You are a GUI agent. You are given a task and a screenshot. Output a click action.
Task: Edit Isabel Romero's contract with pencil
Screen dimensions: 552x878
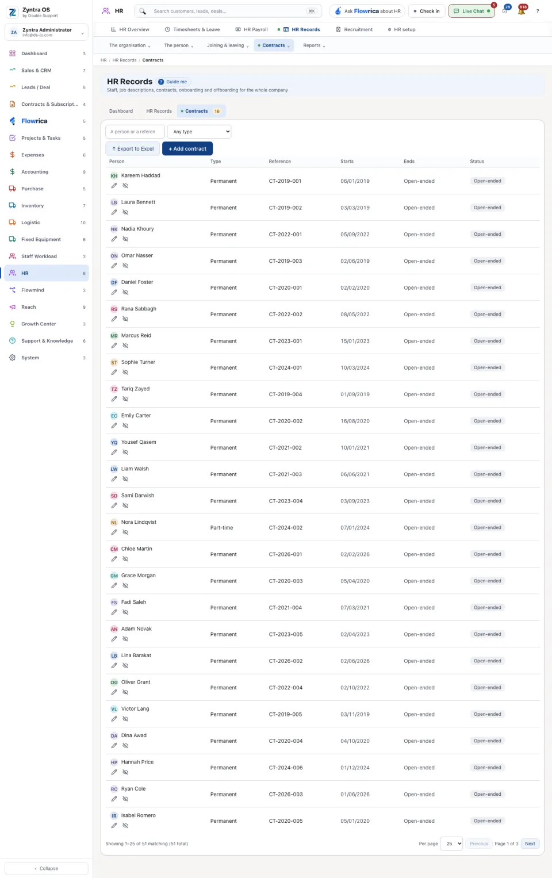click(114, 826)
